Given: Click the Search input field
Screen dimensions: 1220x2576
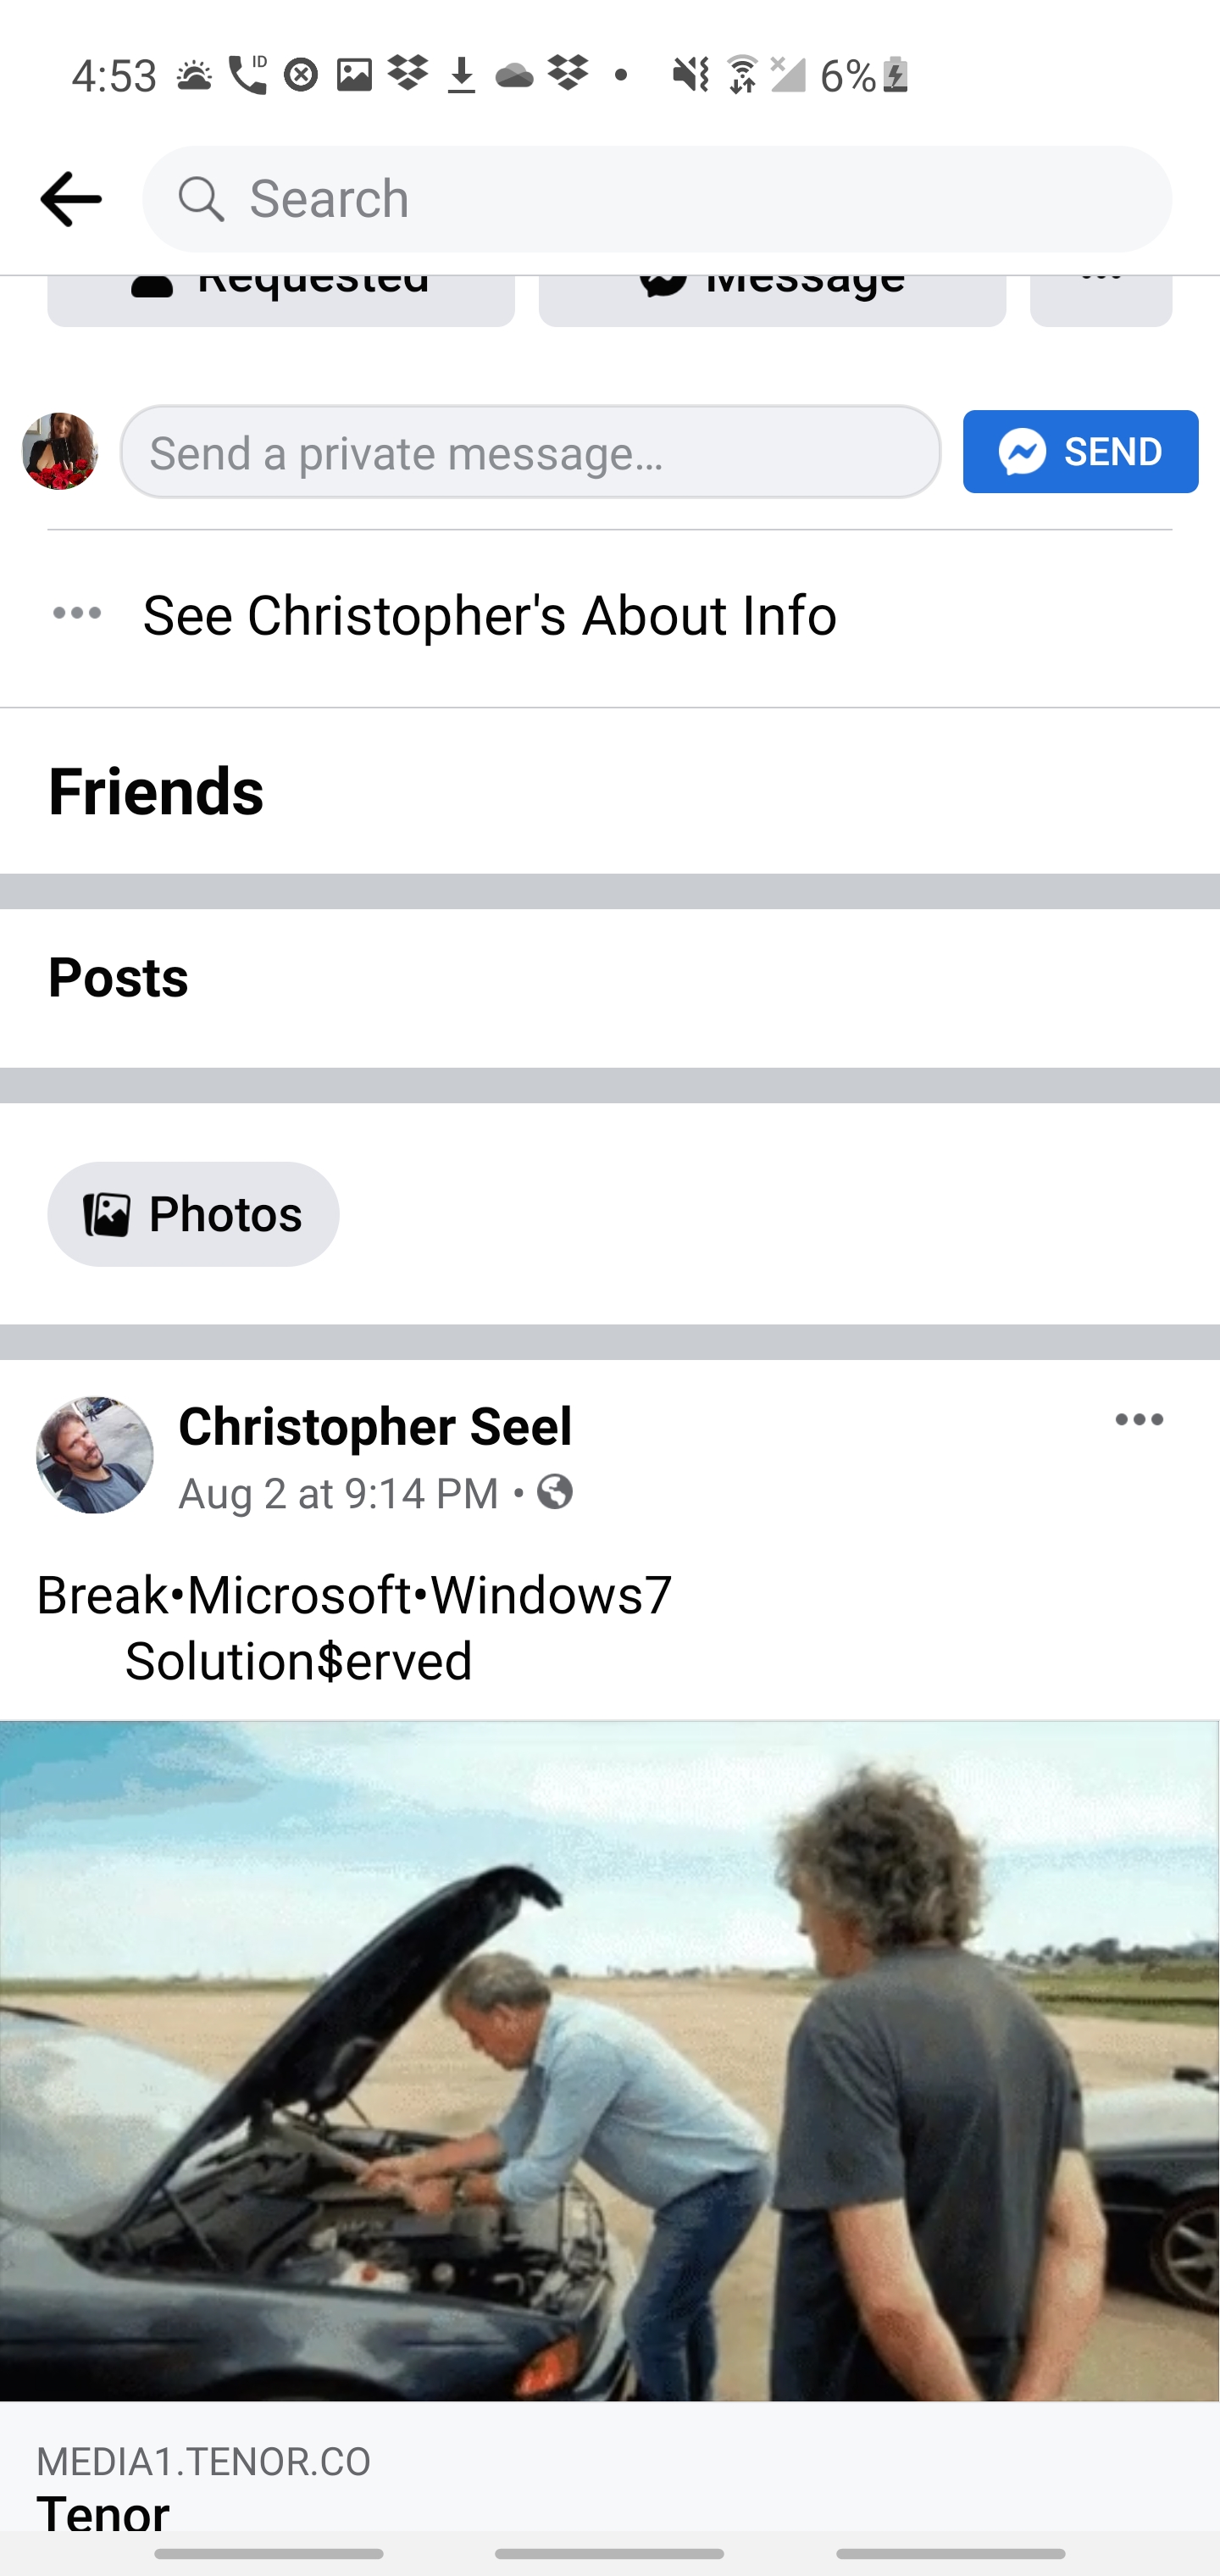Looking at the screenshot, I should pos(690,199).
